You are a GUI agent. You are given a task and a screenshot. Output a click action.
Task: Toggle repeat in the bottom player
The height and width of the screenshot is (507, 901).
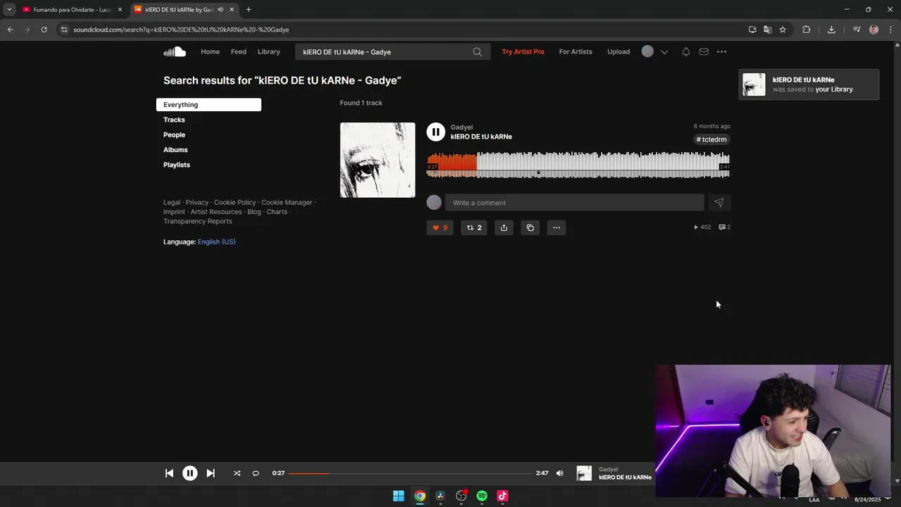256,473
